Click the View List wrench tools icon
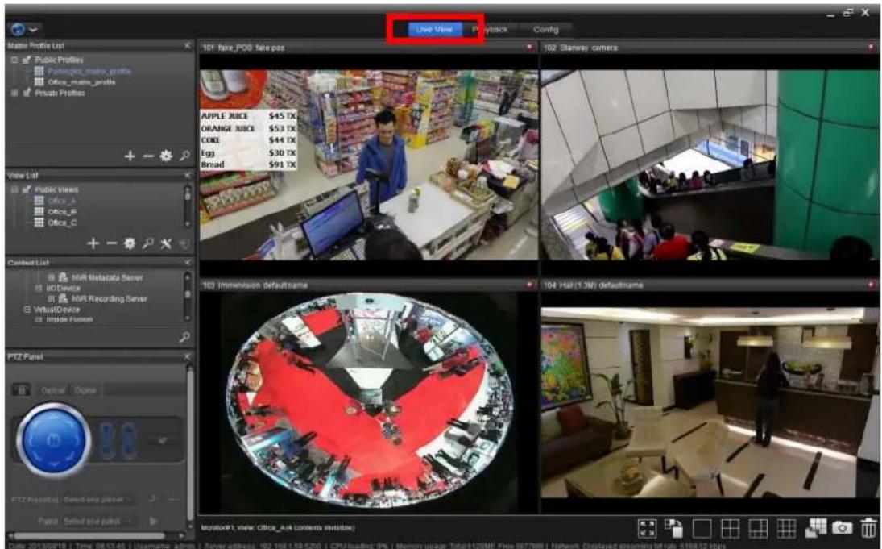The image size is (882, 549). pos(165,243)
